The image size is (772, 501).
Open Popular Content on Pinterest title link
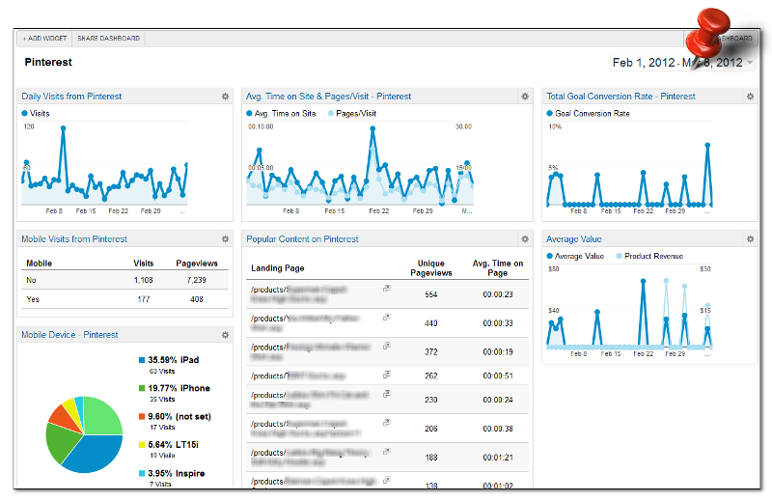coord(302,239)
